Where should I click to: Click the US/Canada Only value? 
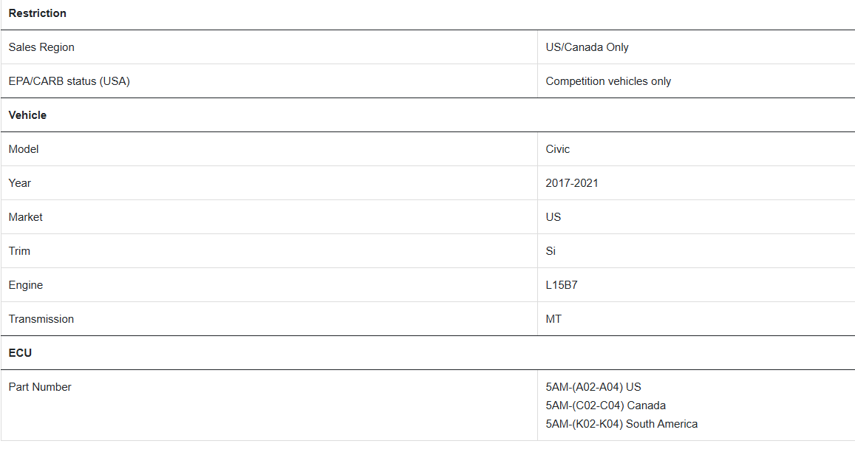pyautogui.click(x=587, y=47)
